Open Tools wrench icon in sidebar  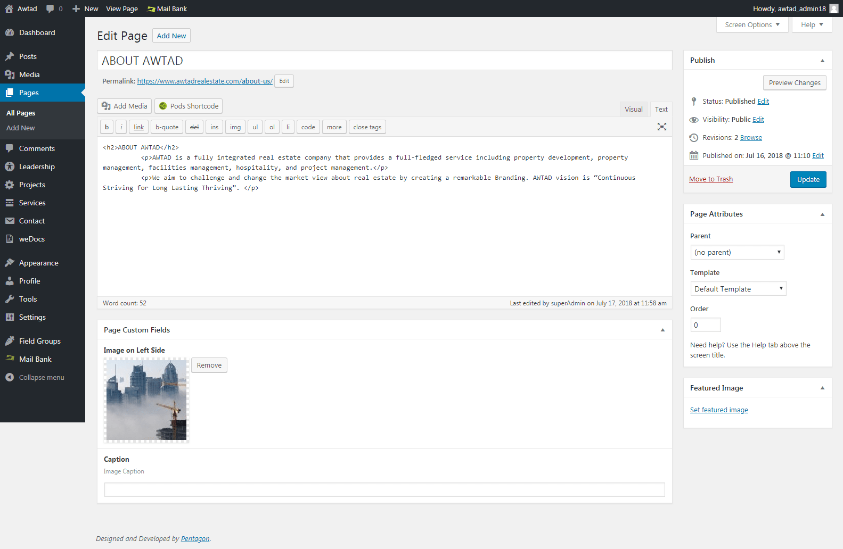(x=10, y=299)
